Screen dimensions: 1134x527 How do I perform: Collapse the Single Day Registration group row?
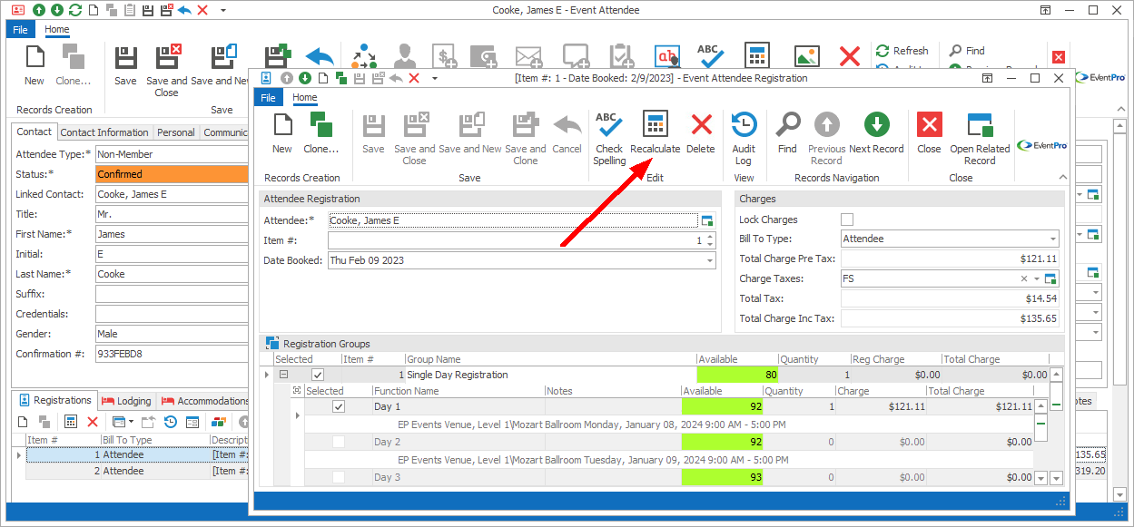tap(283, 375)
